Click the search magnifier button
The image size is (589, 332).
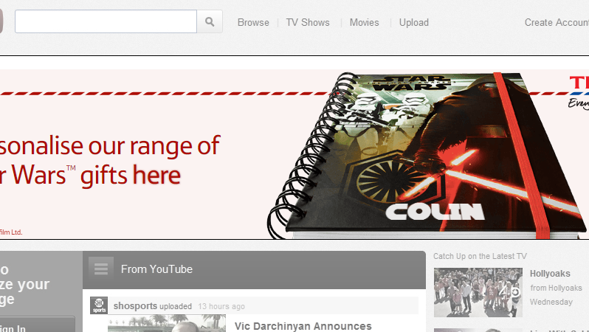[210, 22]
